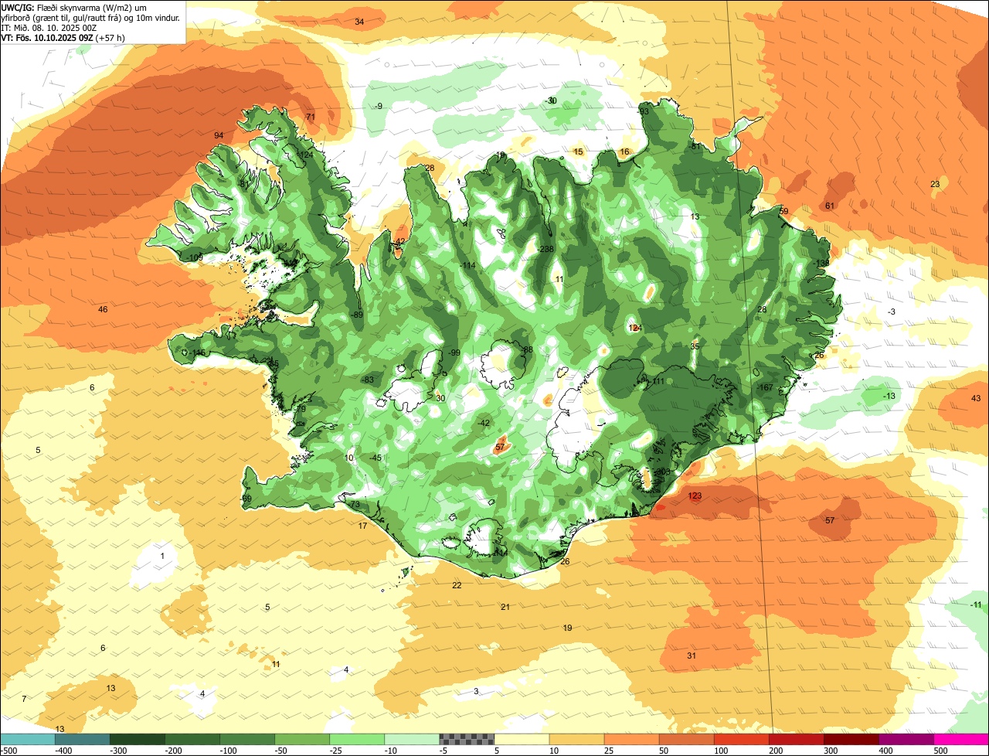Click the map value '-45' in southwest Iceland
This screenshot has width=989, height=756.
coord(376,458)
